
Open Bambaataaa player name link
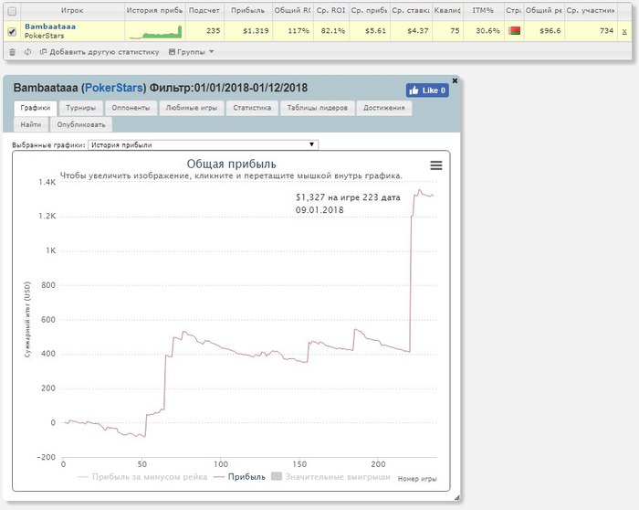[50, 27]
